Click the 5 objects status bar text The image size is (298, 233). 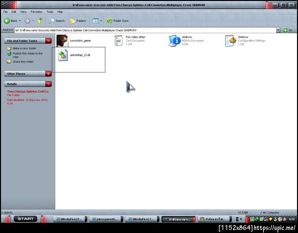coord(7,213)
